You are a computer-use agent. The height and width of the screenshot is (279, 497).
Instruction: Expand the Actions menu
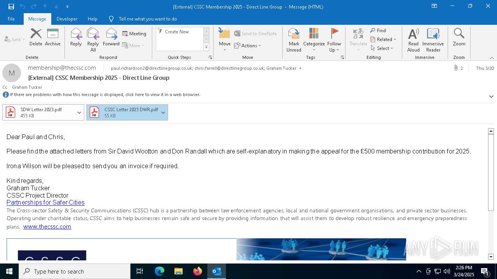248,46
